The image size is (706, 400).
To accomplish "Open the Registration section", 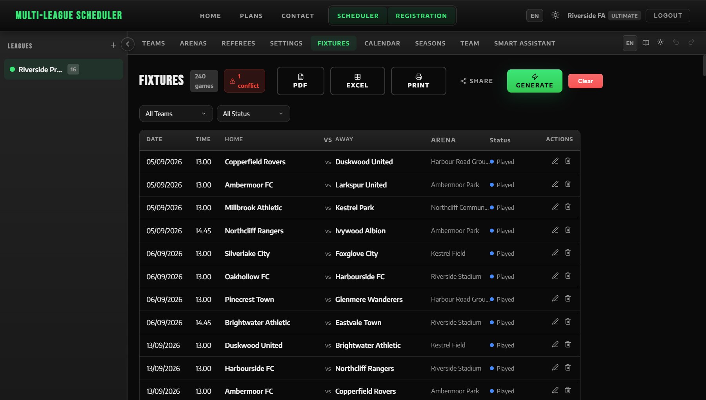I will (421, 16).
